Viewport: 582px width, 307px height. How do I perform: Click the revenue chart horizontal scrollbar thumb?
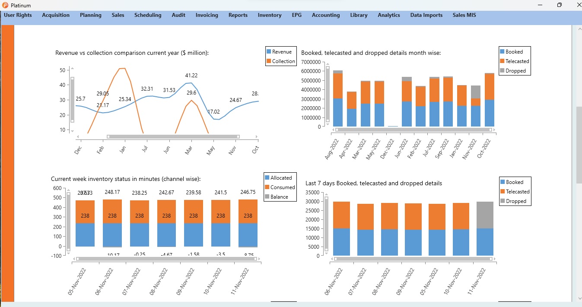coord(173,136)
